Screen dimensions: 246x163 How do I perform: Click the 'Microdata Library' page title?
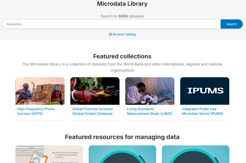pyautogui.click(x=122, y=4)
